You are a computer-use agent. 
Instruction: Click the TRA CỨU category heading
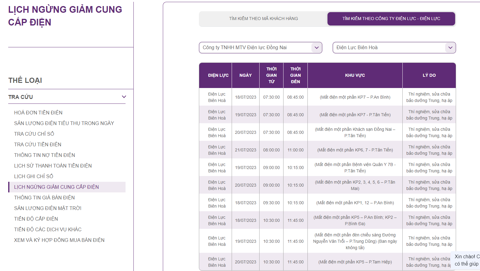tap(21, 97)
